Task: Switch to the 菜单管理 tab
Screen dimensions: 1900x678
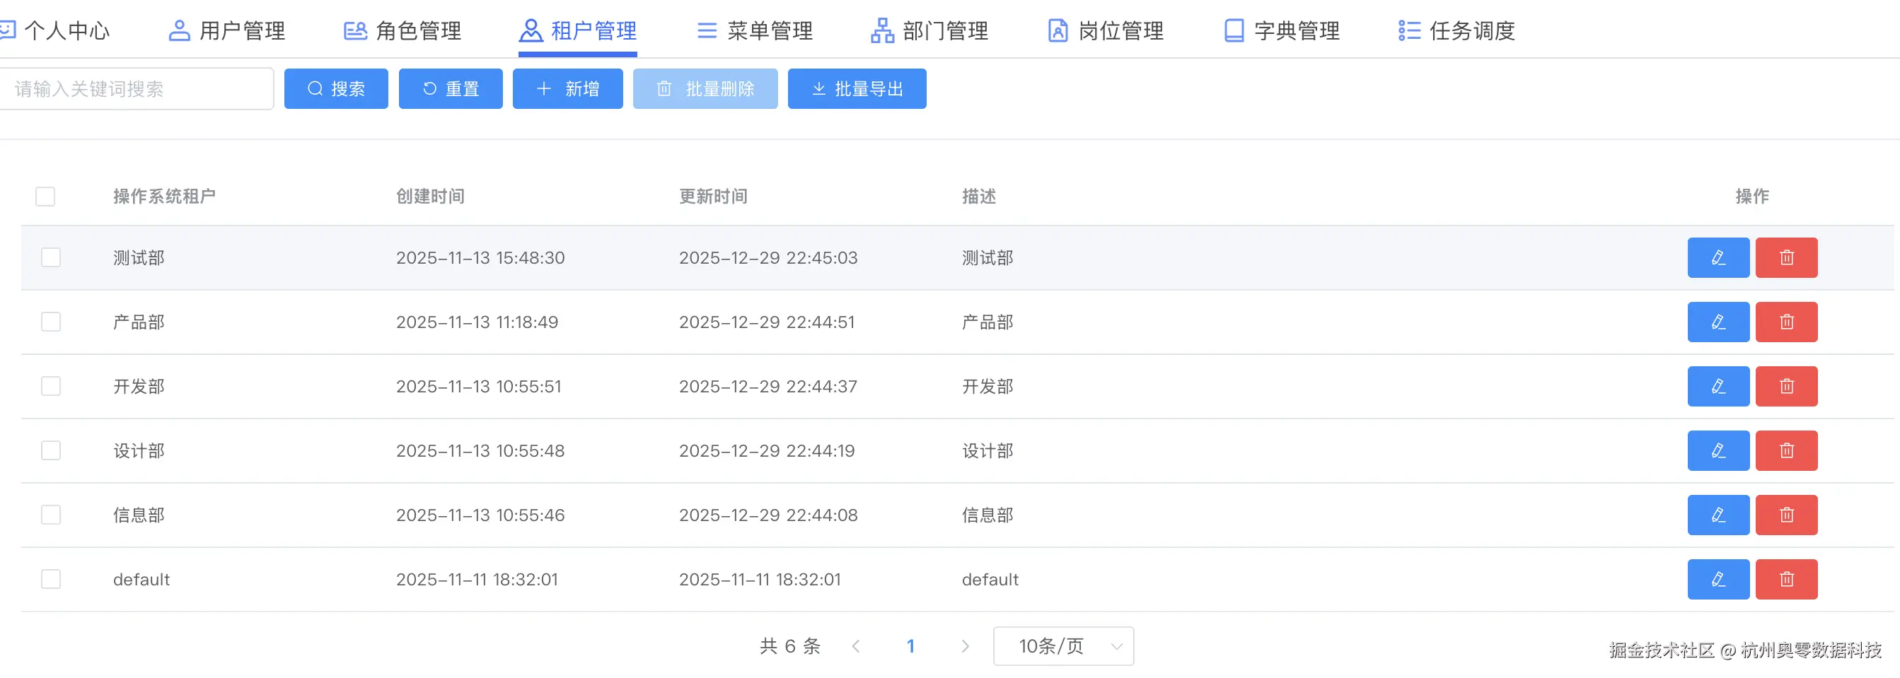Action: (x=755, y=30)
